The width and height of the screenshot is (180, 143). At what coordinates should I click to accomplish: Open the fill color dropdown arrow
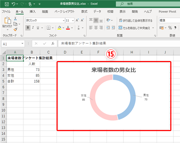coord(63,28)
